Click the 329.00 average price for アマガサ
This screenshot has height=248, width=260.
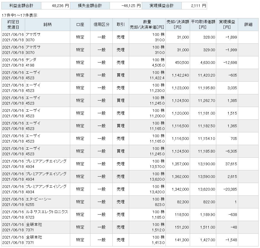pyautogui.click(x=209, y=50)
